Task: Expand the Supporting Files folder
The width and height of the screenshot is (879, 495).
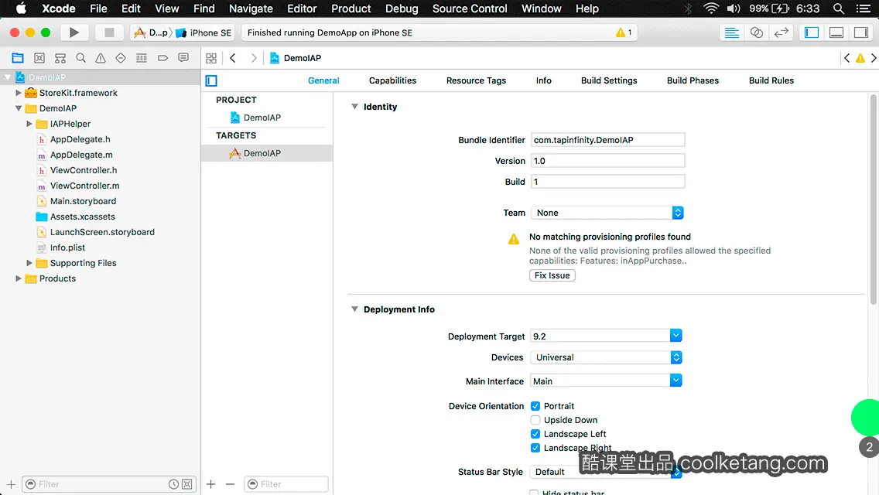Action: click(x=29, y=262)
